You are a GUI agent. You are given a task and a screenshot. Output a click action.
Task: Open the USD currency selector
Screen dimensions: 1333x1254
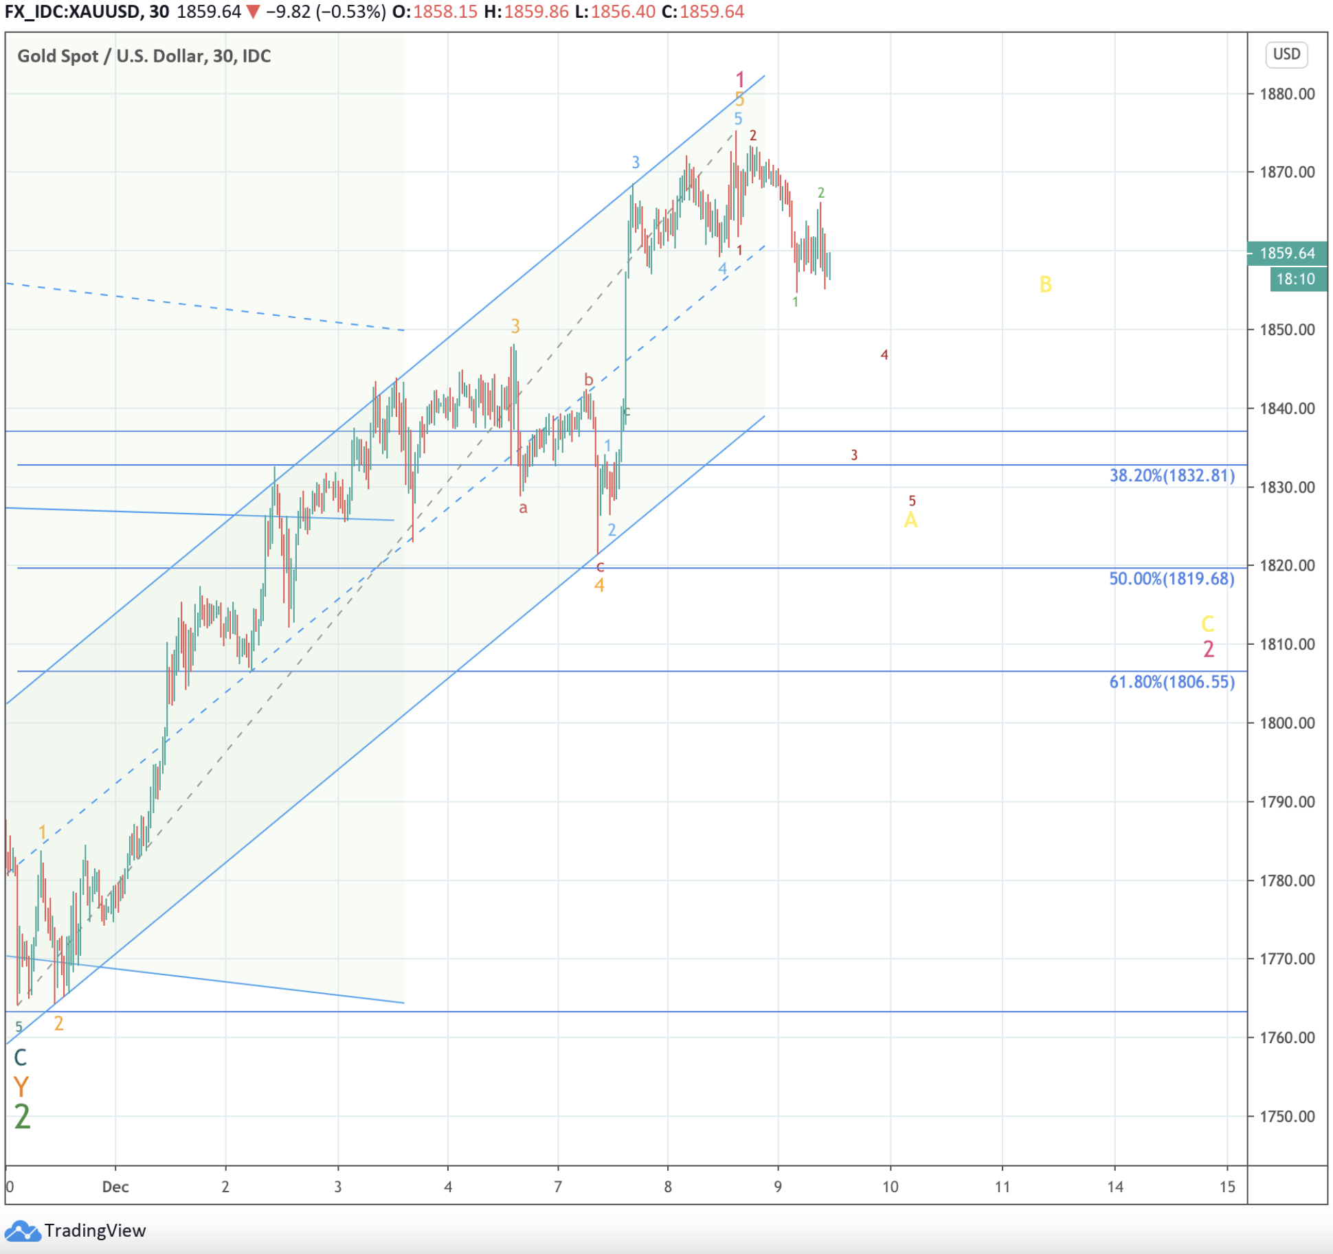pos(1286,54)
